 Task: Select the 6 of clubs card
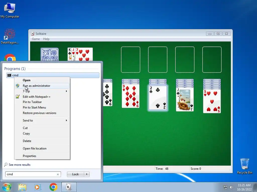coord(108,94)
